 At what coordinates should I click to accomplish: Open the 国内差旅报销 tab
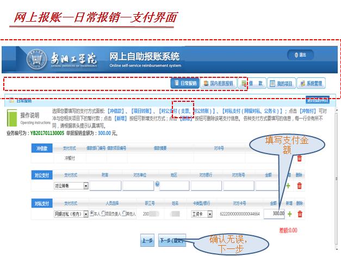click(218, 83)
